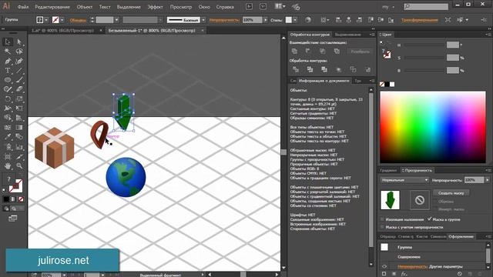Select the Ellipse shape tool

coord(8,80)
